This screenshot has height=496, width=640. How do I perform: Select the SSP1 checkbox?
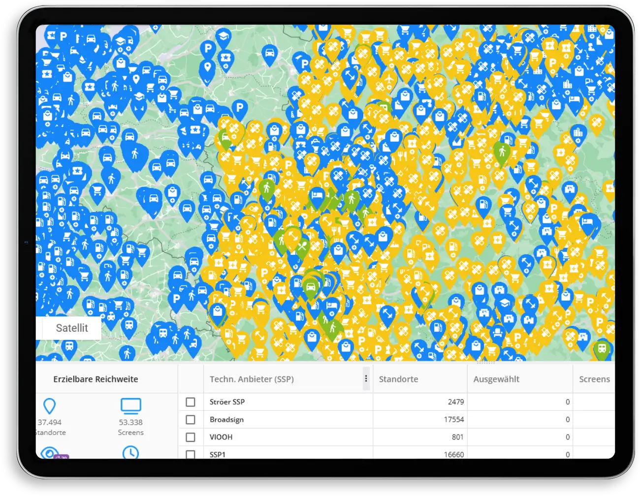pyautogui.click(x=191, y=454)
